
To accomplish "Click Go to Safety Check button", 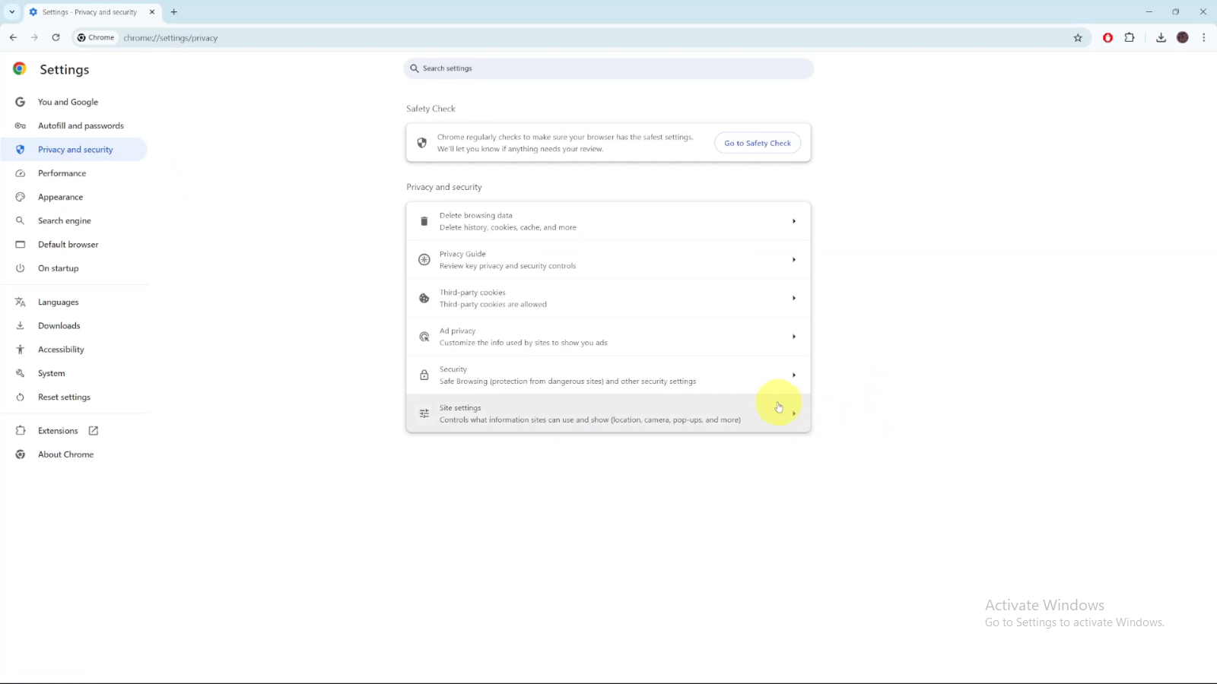I will [x=757, y=143].
